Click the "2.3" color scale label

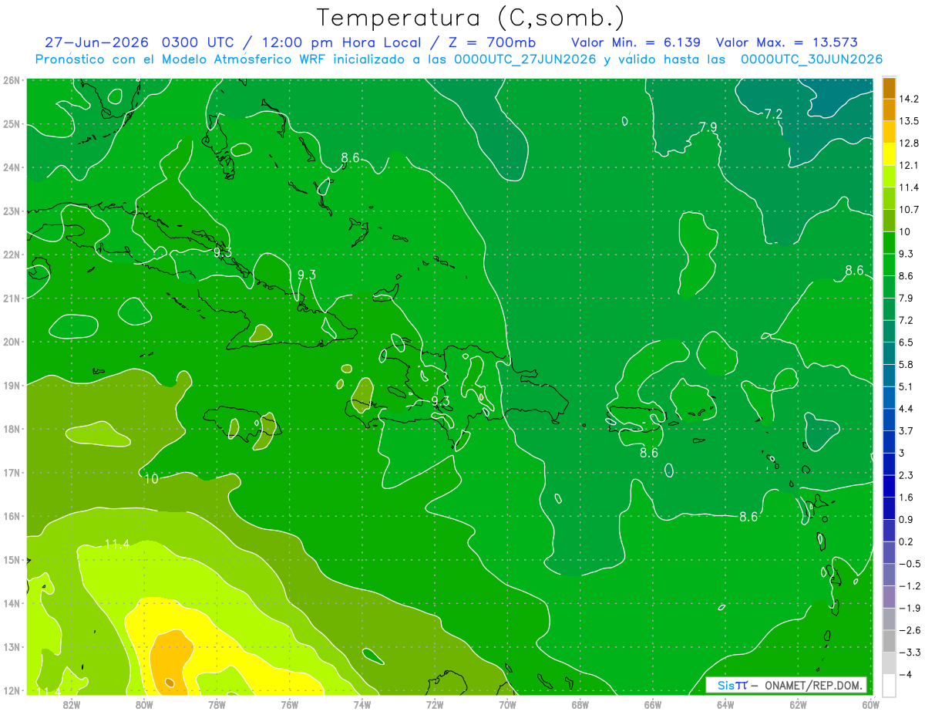[x=906, y=475]
